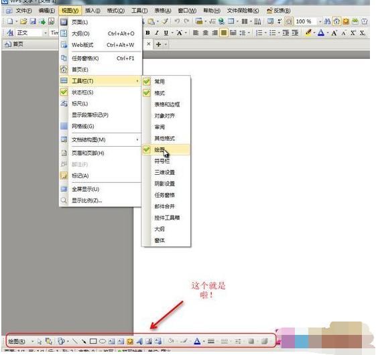
Task: Click the Italic formatting icon
Action: pos(157,33)
